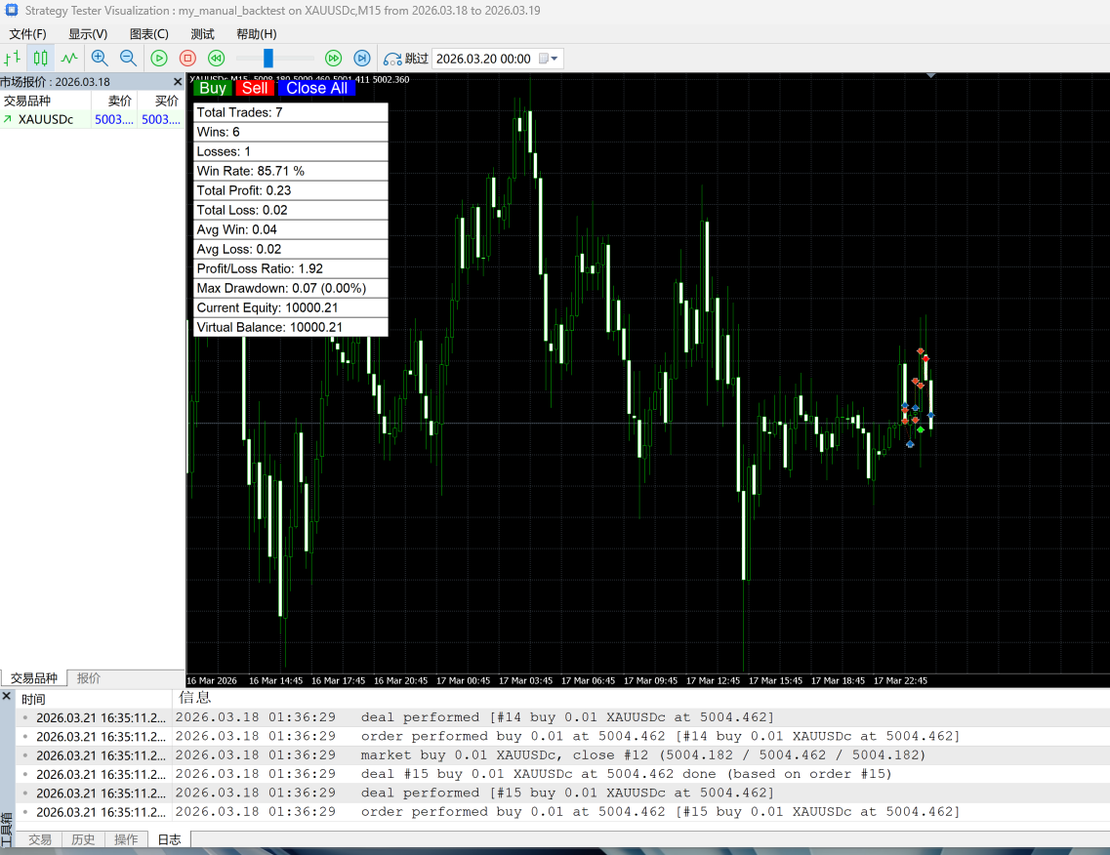Slow down visualization with the rewind icon
Image resolution: width=1110 pixels, height=855 pixels.
coord(216,58)
